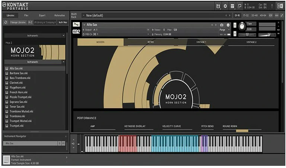Switch to the Expert tab
This screenshot has width=286, height=168.
point(42,16)
